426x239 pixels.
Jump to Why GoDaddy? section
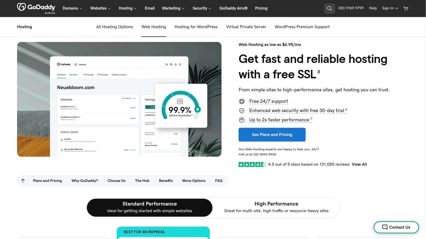coord(85,181)
